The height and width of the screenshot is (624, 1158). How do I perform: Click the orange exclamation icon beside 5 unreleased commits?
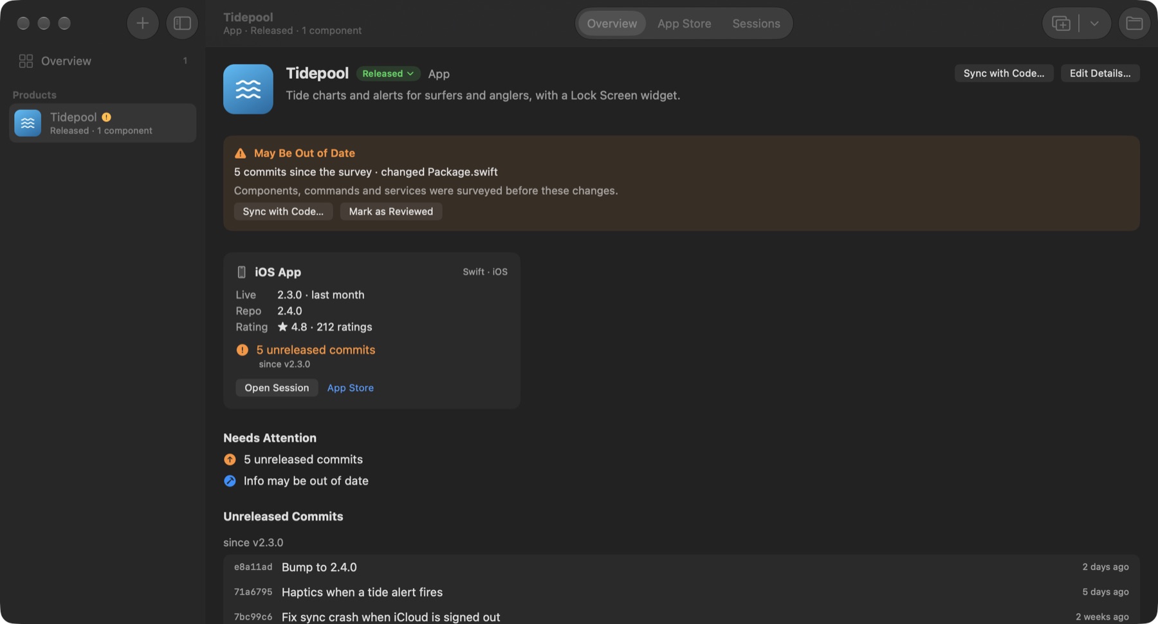(242, 350)
